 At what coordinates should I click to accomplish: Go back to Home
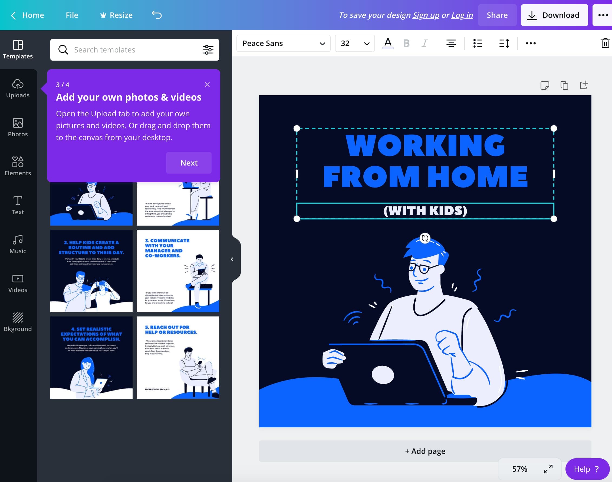(x=27, y=15)
